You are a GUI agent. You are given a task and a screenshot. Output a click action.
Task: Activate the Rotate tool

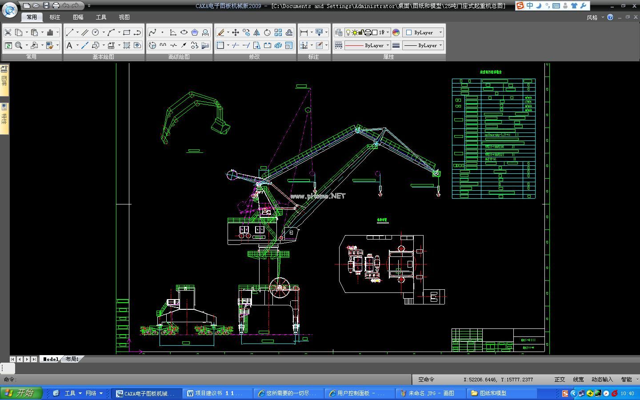[x=267, y=32]
